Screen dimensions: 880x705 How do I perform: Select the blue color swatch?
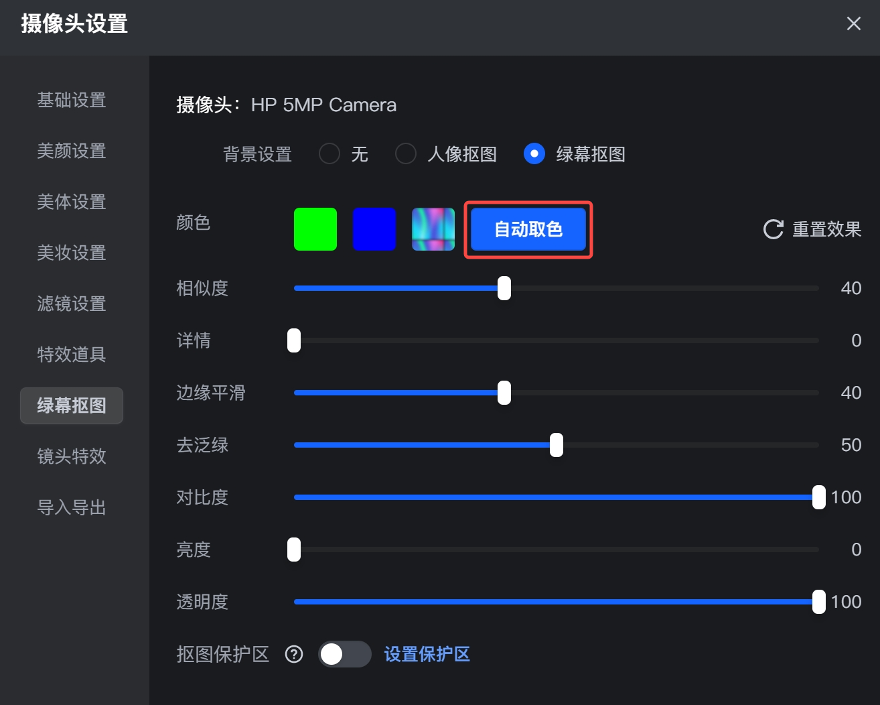(x=374, y=229)
